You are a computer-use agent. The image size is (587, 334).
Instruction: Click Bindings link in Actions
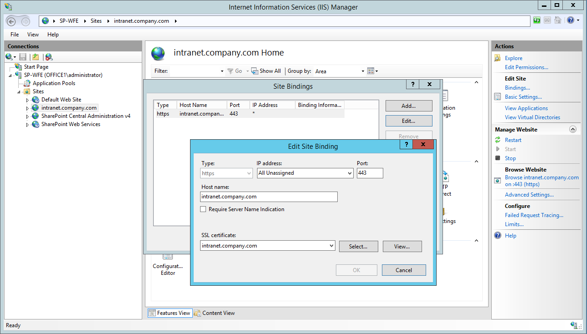(517, 88)
